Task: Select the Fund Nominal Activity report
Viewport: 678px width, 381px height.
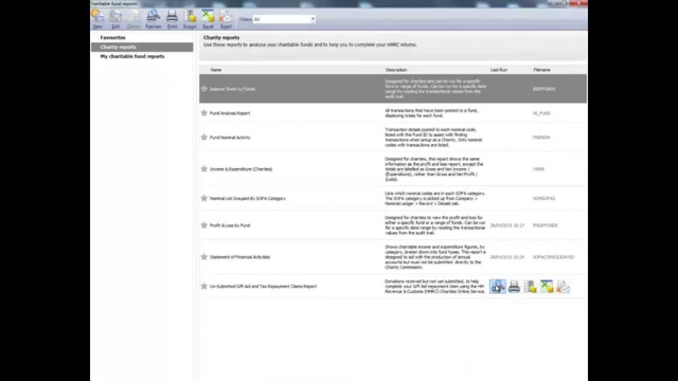Action: click(x=393, y=137)
